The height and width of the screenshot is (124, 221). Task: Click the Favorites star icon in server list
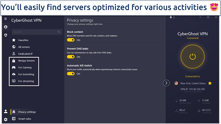click(14, 40)
